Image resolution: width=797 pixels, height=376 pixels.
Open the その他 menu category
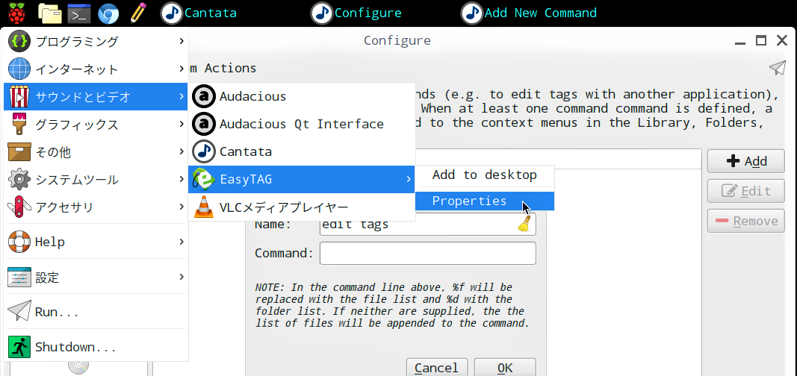96,151
